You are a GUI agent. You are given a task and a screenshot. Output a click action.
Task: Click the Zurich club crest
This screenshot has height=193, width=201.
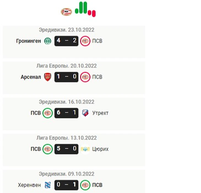click(85, 149)
